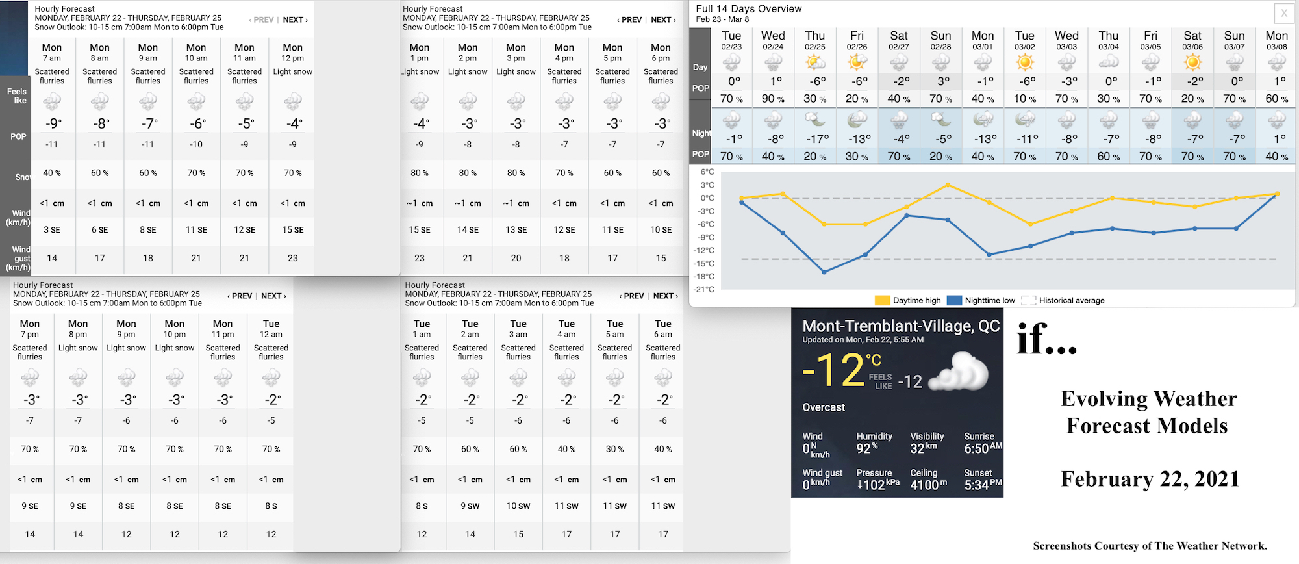This screenshot has width=1299, height=564.
Task: Click the Thu 02/25 night cloudy-moon icon
Action: click(815, 120)
